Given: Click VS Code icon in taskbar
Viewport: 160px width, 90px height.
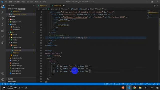Looking at the screenshot, I should tap(129, 88).
